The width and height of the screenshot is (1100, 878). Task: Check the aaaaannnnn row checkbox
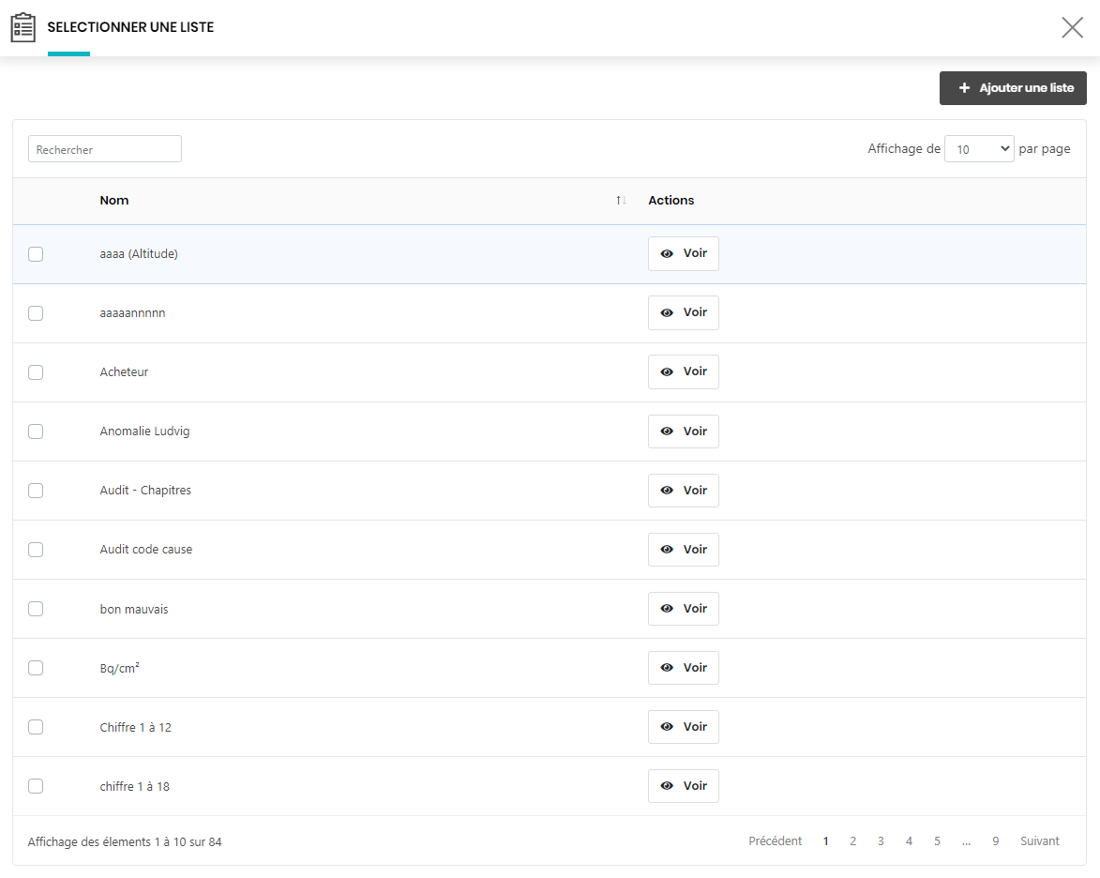[x=36, y=313]
